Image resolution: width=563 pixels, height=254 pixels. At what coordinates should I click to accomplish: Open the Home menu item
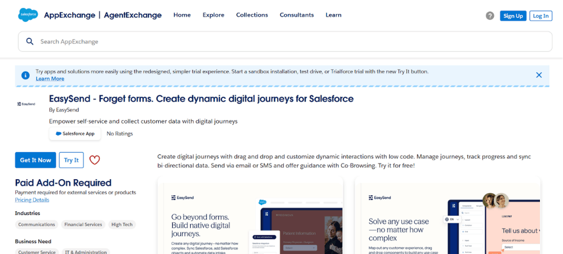tap(182, 15)
